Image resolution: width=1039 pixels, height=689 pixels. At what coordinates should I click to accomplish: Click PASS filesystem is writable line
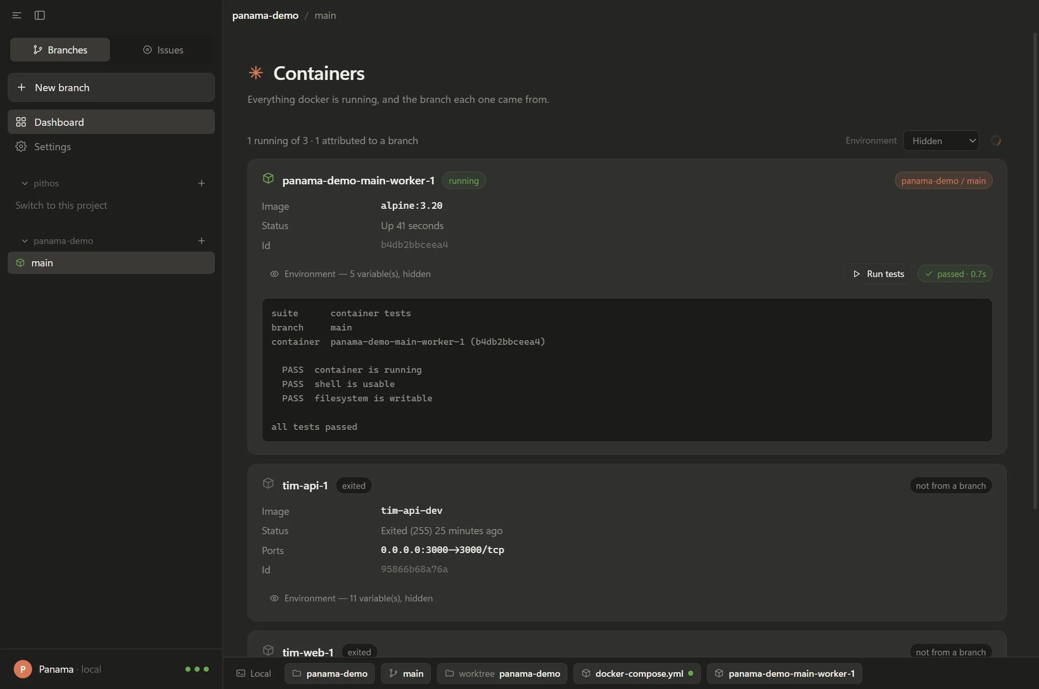pos(357,398)
